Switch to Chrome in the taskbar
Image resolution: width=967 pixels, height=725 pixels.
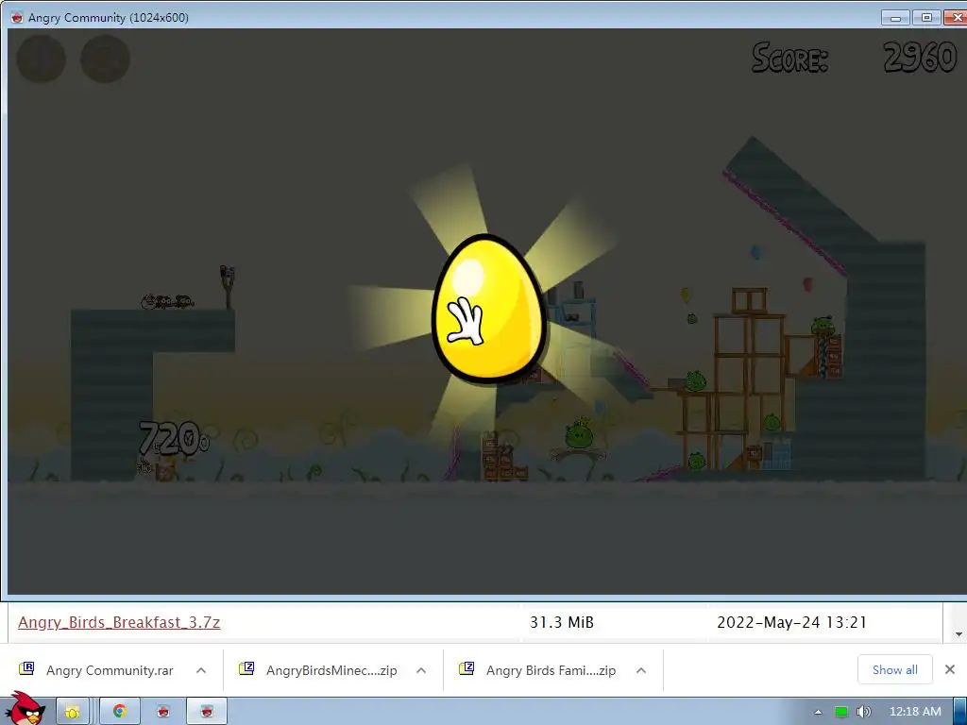tap(120, 712)
